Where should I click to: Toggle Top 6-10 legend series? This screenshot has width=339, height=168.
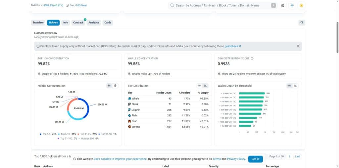(67, 134)
